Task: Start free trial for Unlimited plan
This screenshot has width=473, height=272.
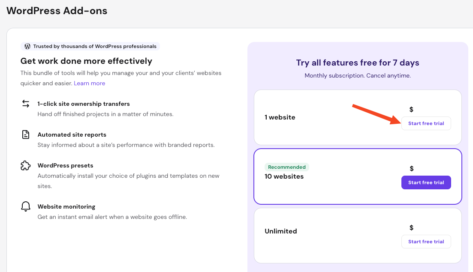Action: (x=426, y=242)
